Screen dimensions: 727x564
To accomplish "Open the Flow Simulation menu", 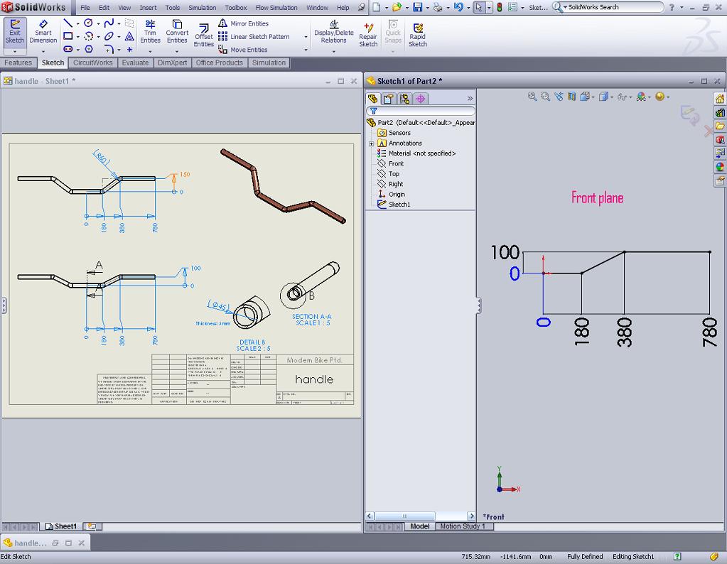I will coord(276,7).
